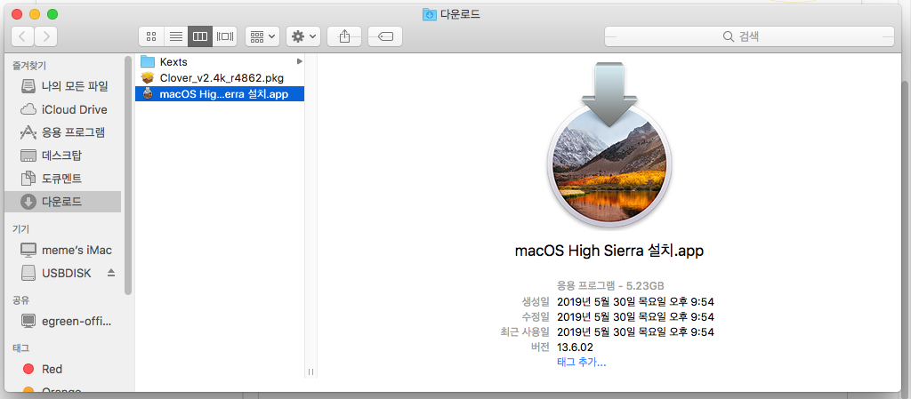Viewport: 911px width, 399px height.
Task: Click the file size text 5.23GB
Action: (x=645, y=285)
